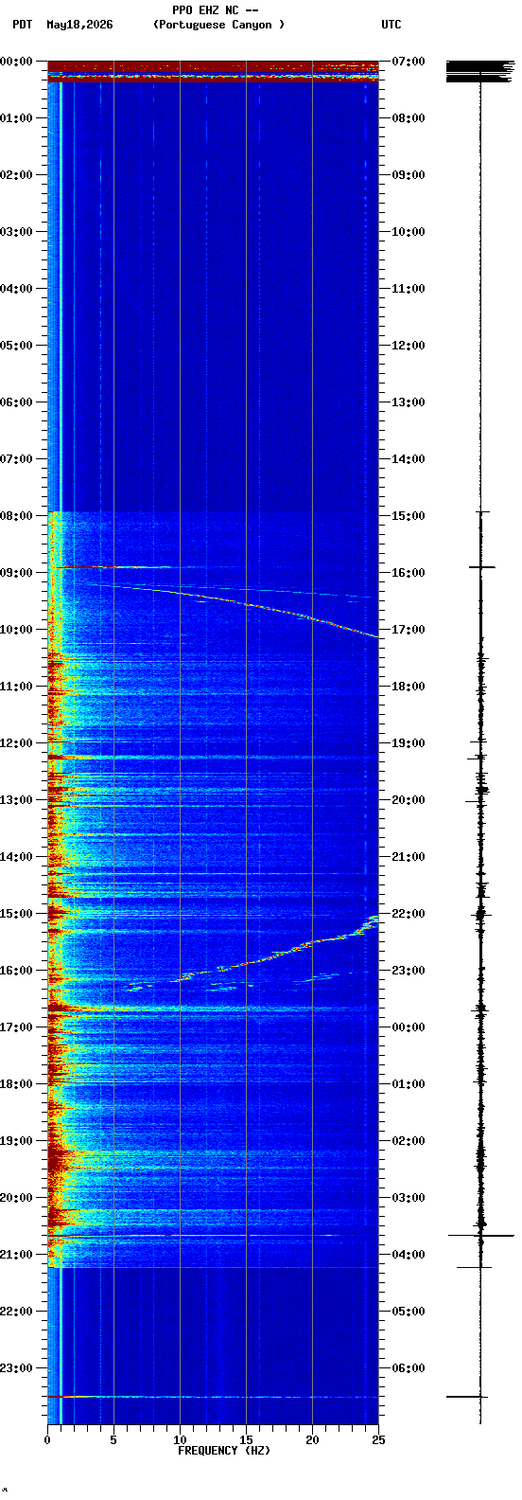
Task: Click the 11:00 label on PDT axis
Action: point(16,686)
